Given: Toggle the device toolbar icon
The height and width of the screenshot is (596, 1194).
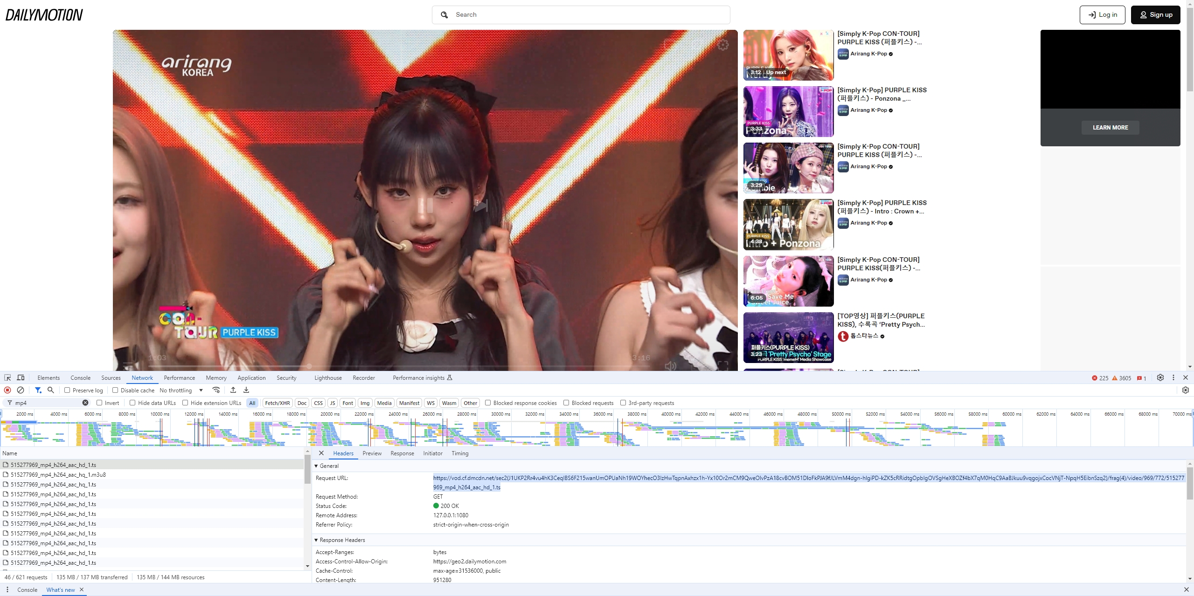Looking at the screenshot, I should point(21,377).
